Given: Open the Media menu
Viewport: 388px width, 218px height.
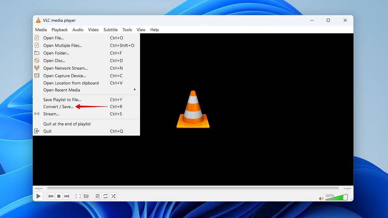Looking at the screenshot, I should click(41, 30).
